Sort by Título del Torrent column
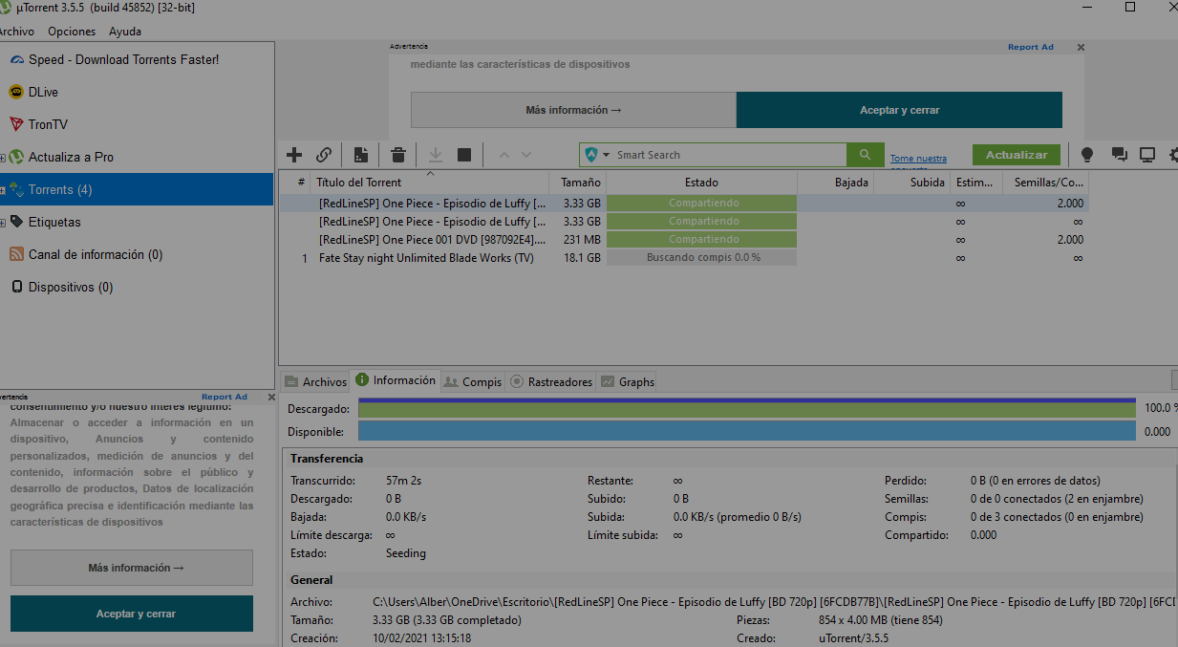The width and height of the screenshot is (1178, 647). pos(430,182)
